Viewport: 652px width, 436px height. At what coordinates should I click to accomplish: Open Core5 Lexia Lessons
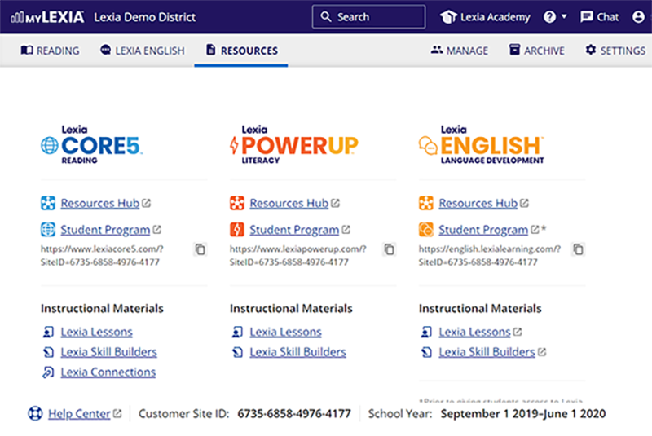96,332
